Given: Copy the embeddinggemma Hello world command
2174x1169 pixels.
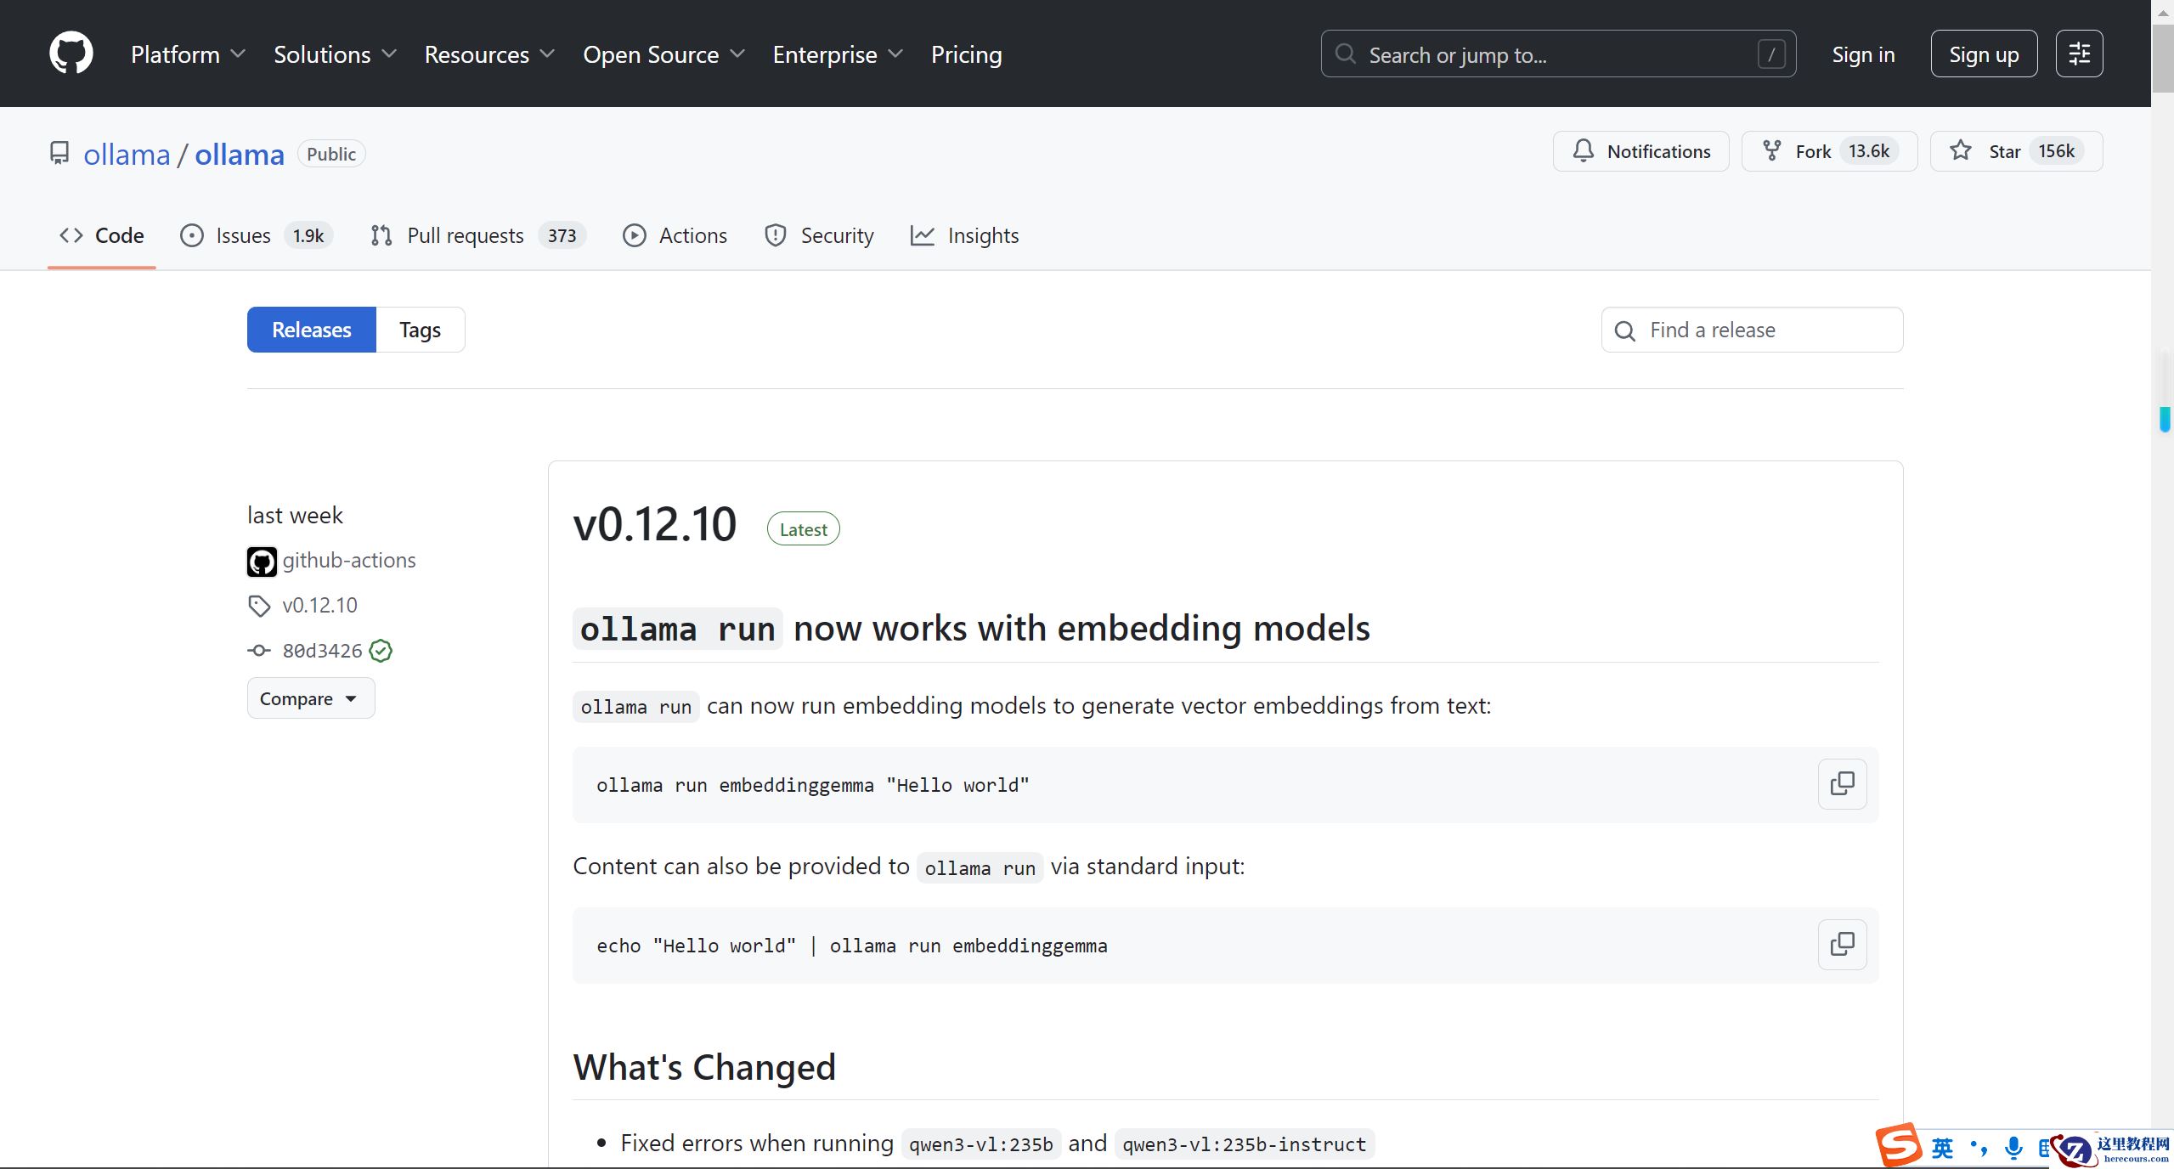Looking at the screenshot, I should coord(1842,783).
